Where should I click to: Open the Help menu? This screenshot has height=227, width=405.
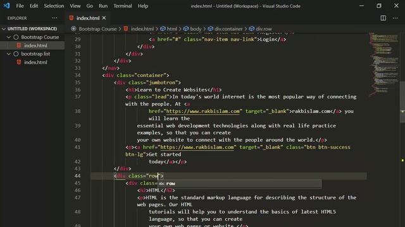pyautogui.click(x=142, y=6)
